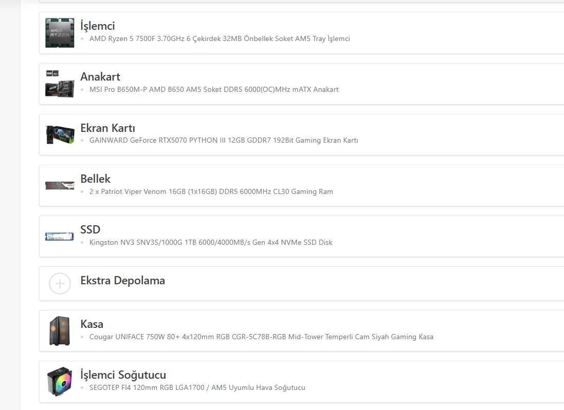Click the Cougar UNIFACE case image

coord(60,331)
